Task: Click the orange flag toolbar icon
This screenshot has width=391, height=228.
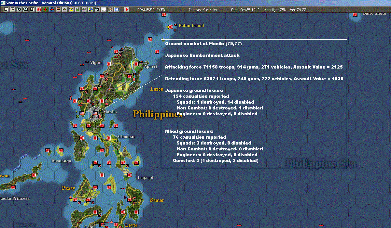Action: (58, 9)
